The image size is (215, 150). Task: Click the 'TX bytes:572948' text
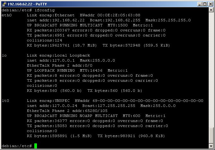tap(121, 45)
